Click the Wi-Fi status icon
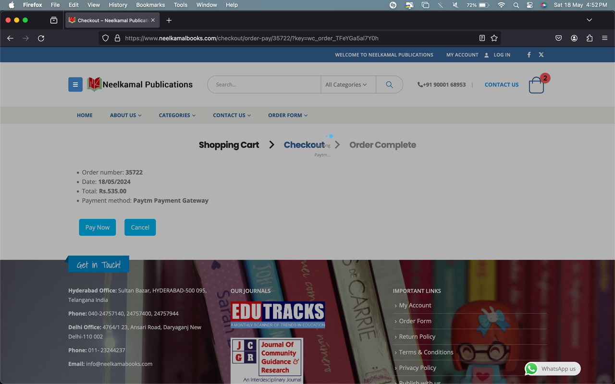615x384 pixels. point(502,5)
